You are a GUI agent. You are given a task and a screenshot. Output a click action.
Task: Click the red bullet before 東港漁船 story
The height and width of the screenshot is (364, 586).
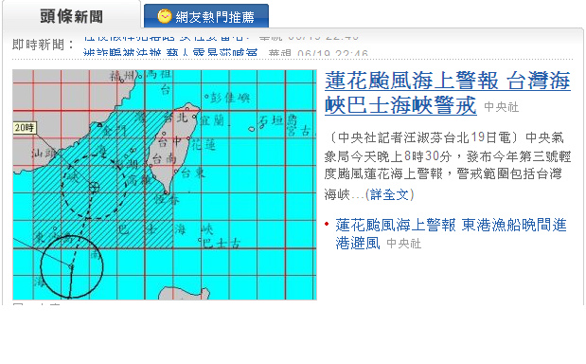coord(327,224)
